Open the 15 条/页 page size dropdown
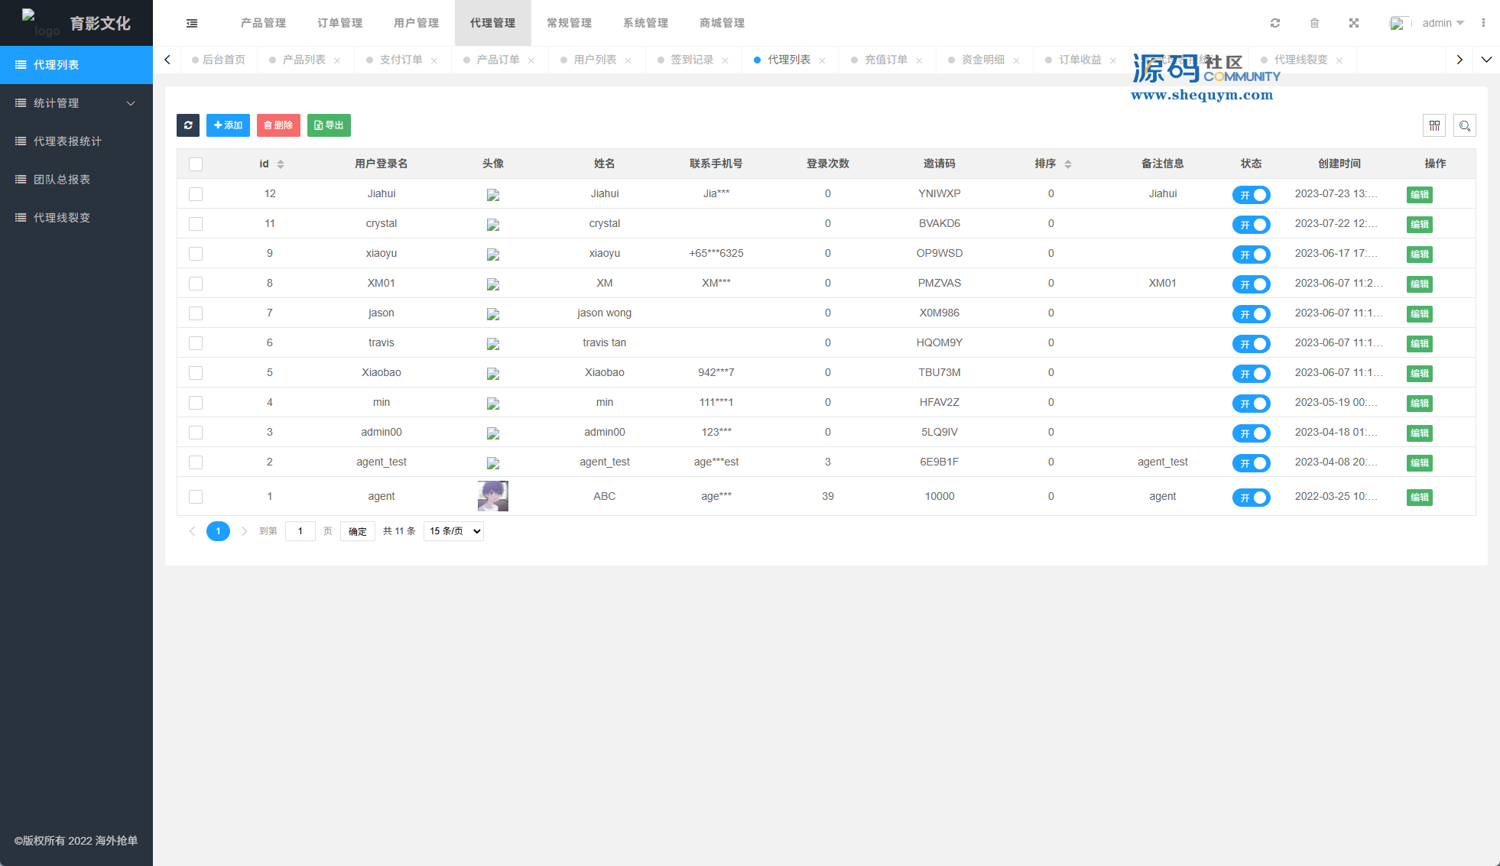 (x=453, y=531)
